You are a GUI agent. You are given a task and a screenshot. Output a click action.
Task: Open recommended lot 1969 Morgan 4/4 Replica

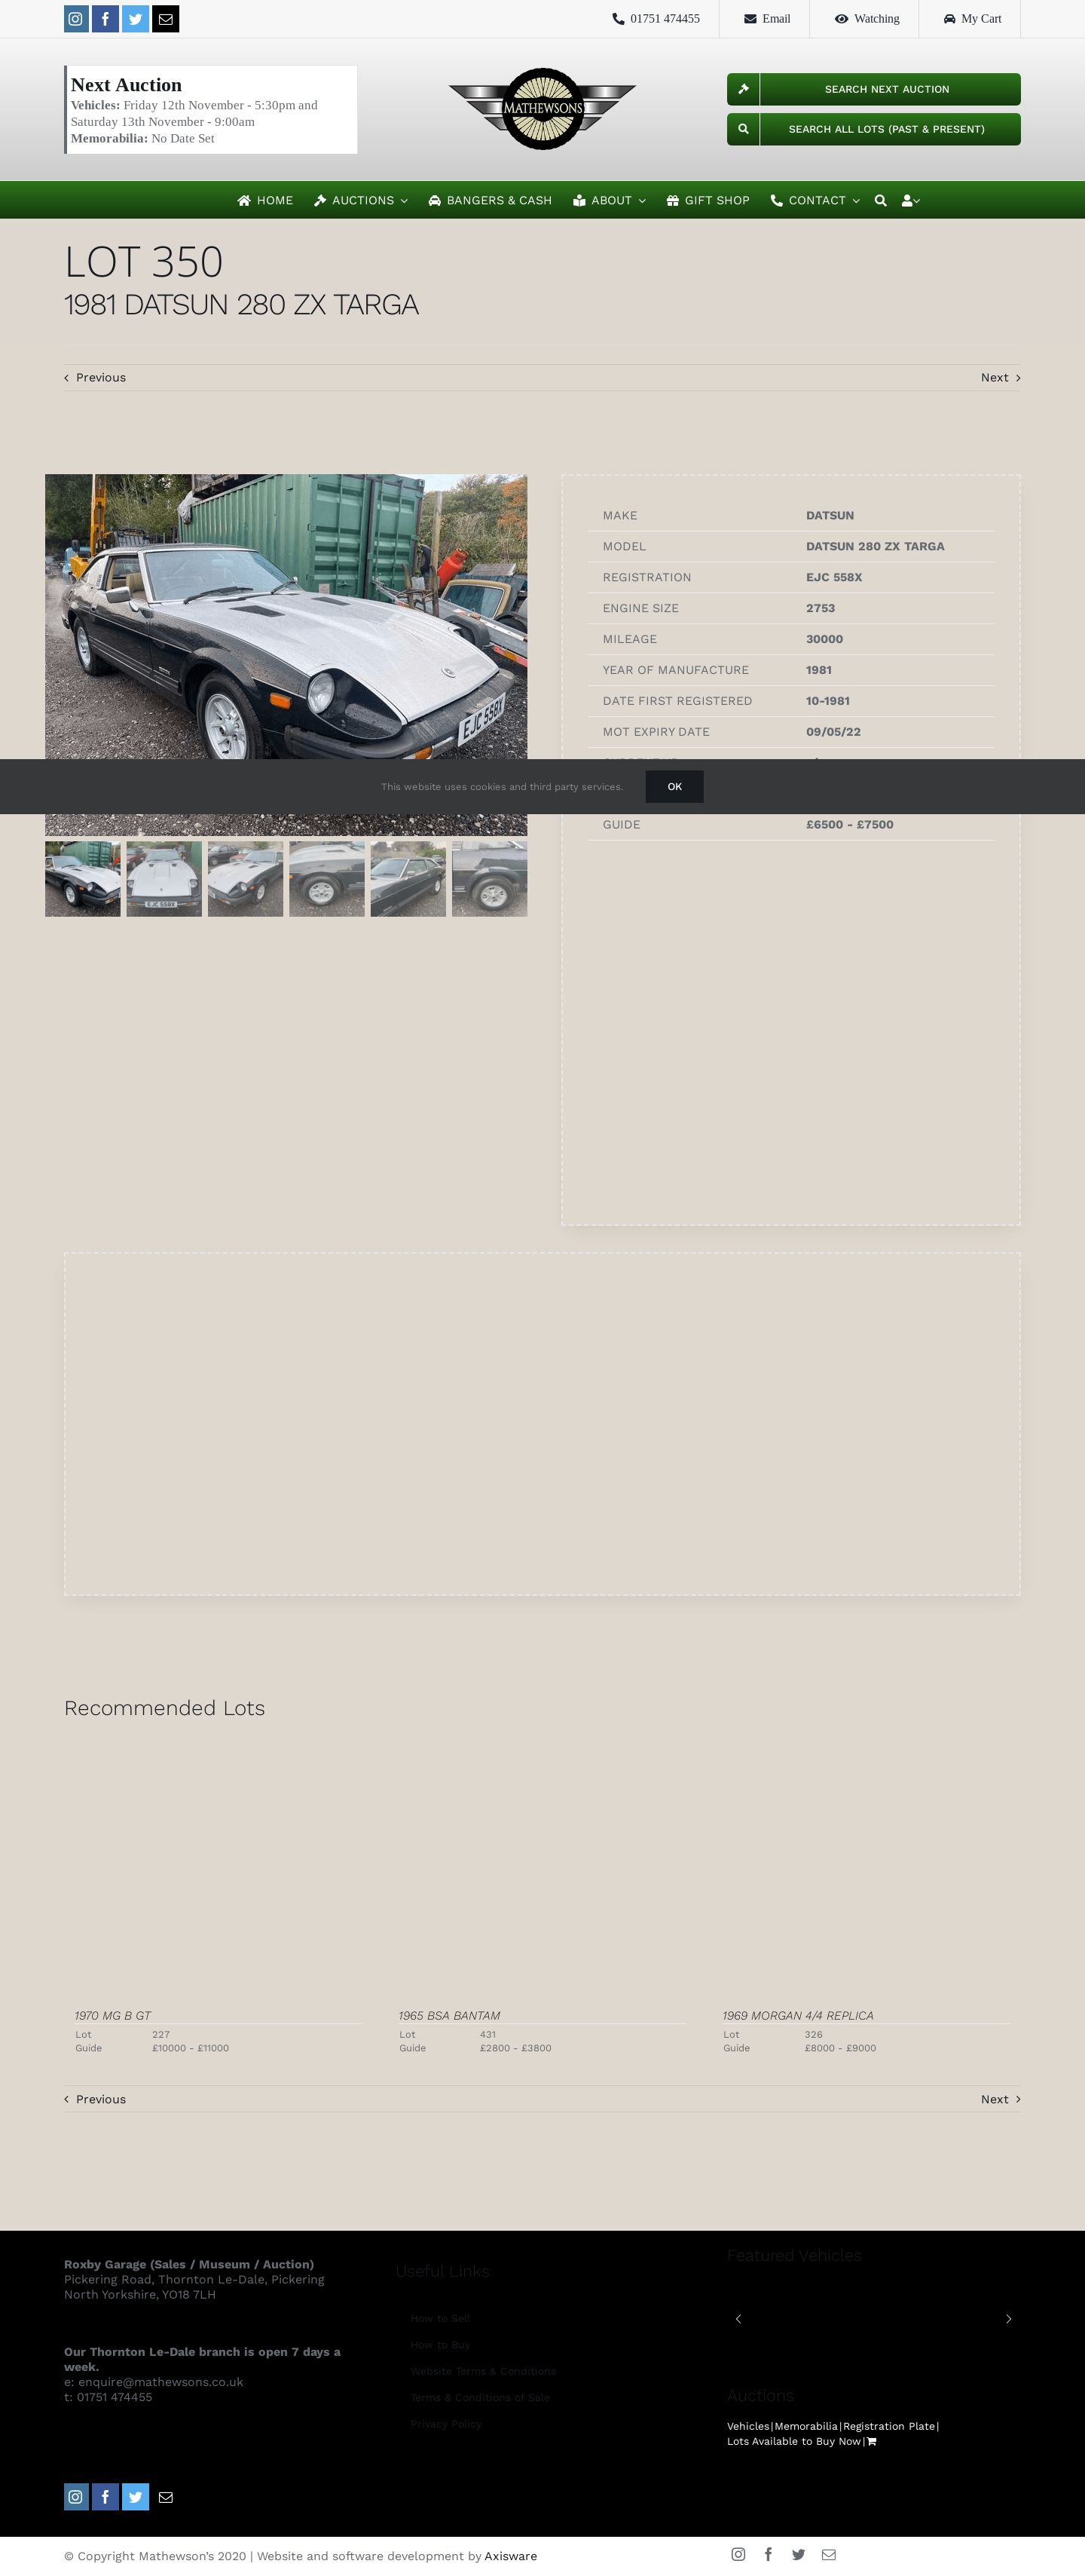point(798,2015)
